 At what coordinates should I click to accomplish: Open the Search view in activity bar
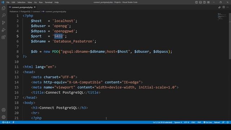tap(4, 16)
